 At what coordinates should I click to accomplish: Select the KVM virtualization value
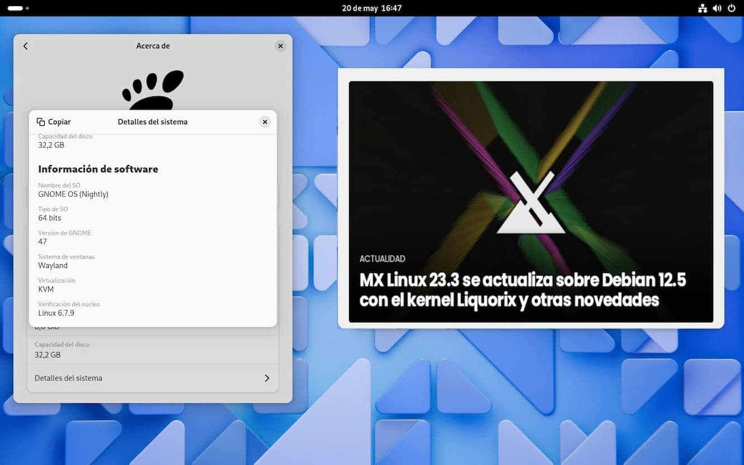click(46, 289)
